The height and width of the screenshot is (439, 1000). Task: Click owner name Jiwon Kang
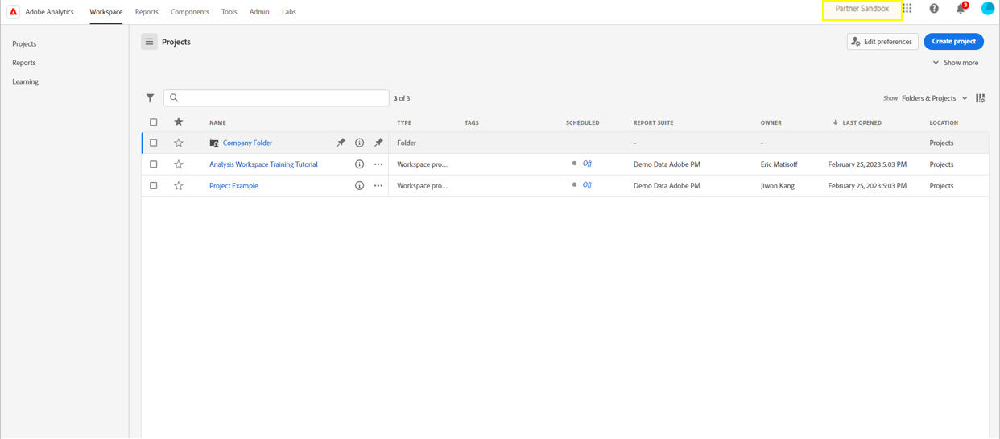[778, 185]
